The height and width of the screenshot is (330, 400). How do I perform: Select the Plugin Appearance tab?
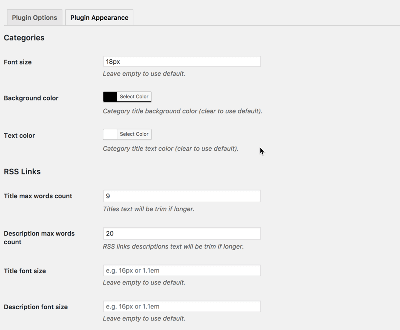pyautogui.click(x=99, y=18)
